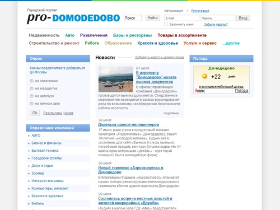
Task: Open 'Красота и здоровье' directory entry
Action: [x=48, y=196]
